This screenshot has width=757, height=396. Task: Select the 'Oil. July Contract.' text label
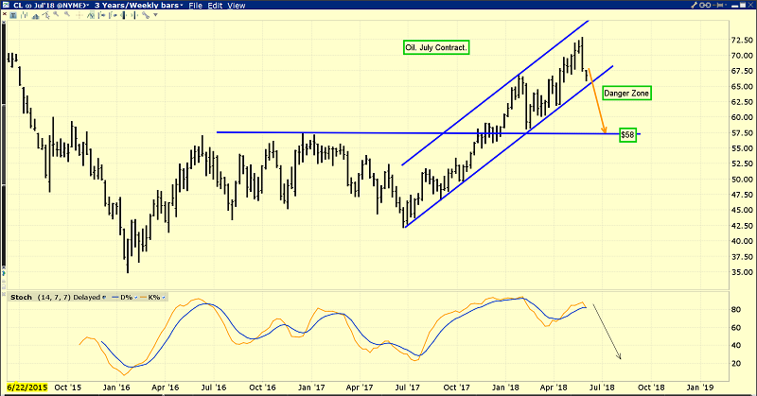433,46
